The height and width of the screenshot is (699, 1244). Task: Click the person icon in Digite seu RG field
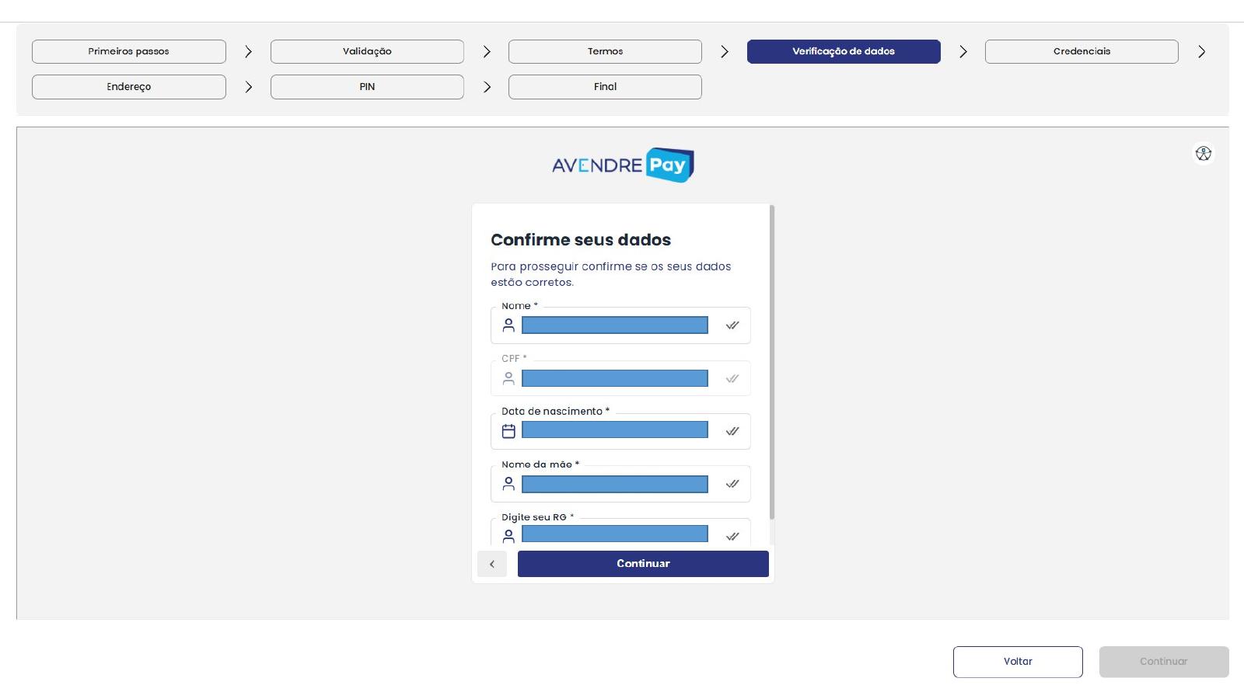[x=508, y=537]
